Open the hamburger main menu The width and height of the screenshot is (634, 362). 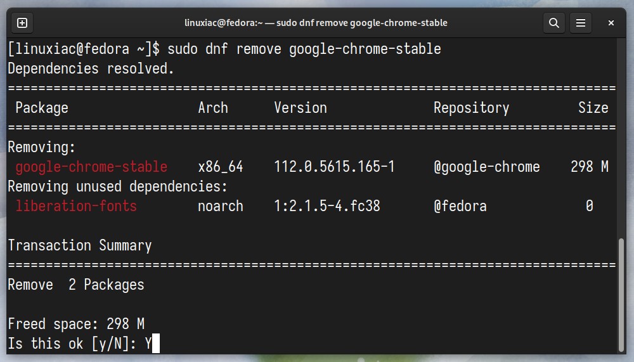coord(581,23)
